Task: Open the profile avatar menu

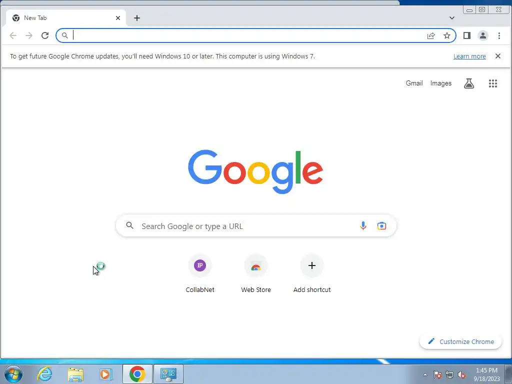Action: (483, 35)
